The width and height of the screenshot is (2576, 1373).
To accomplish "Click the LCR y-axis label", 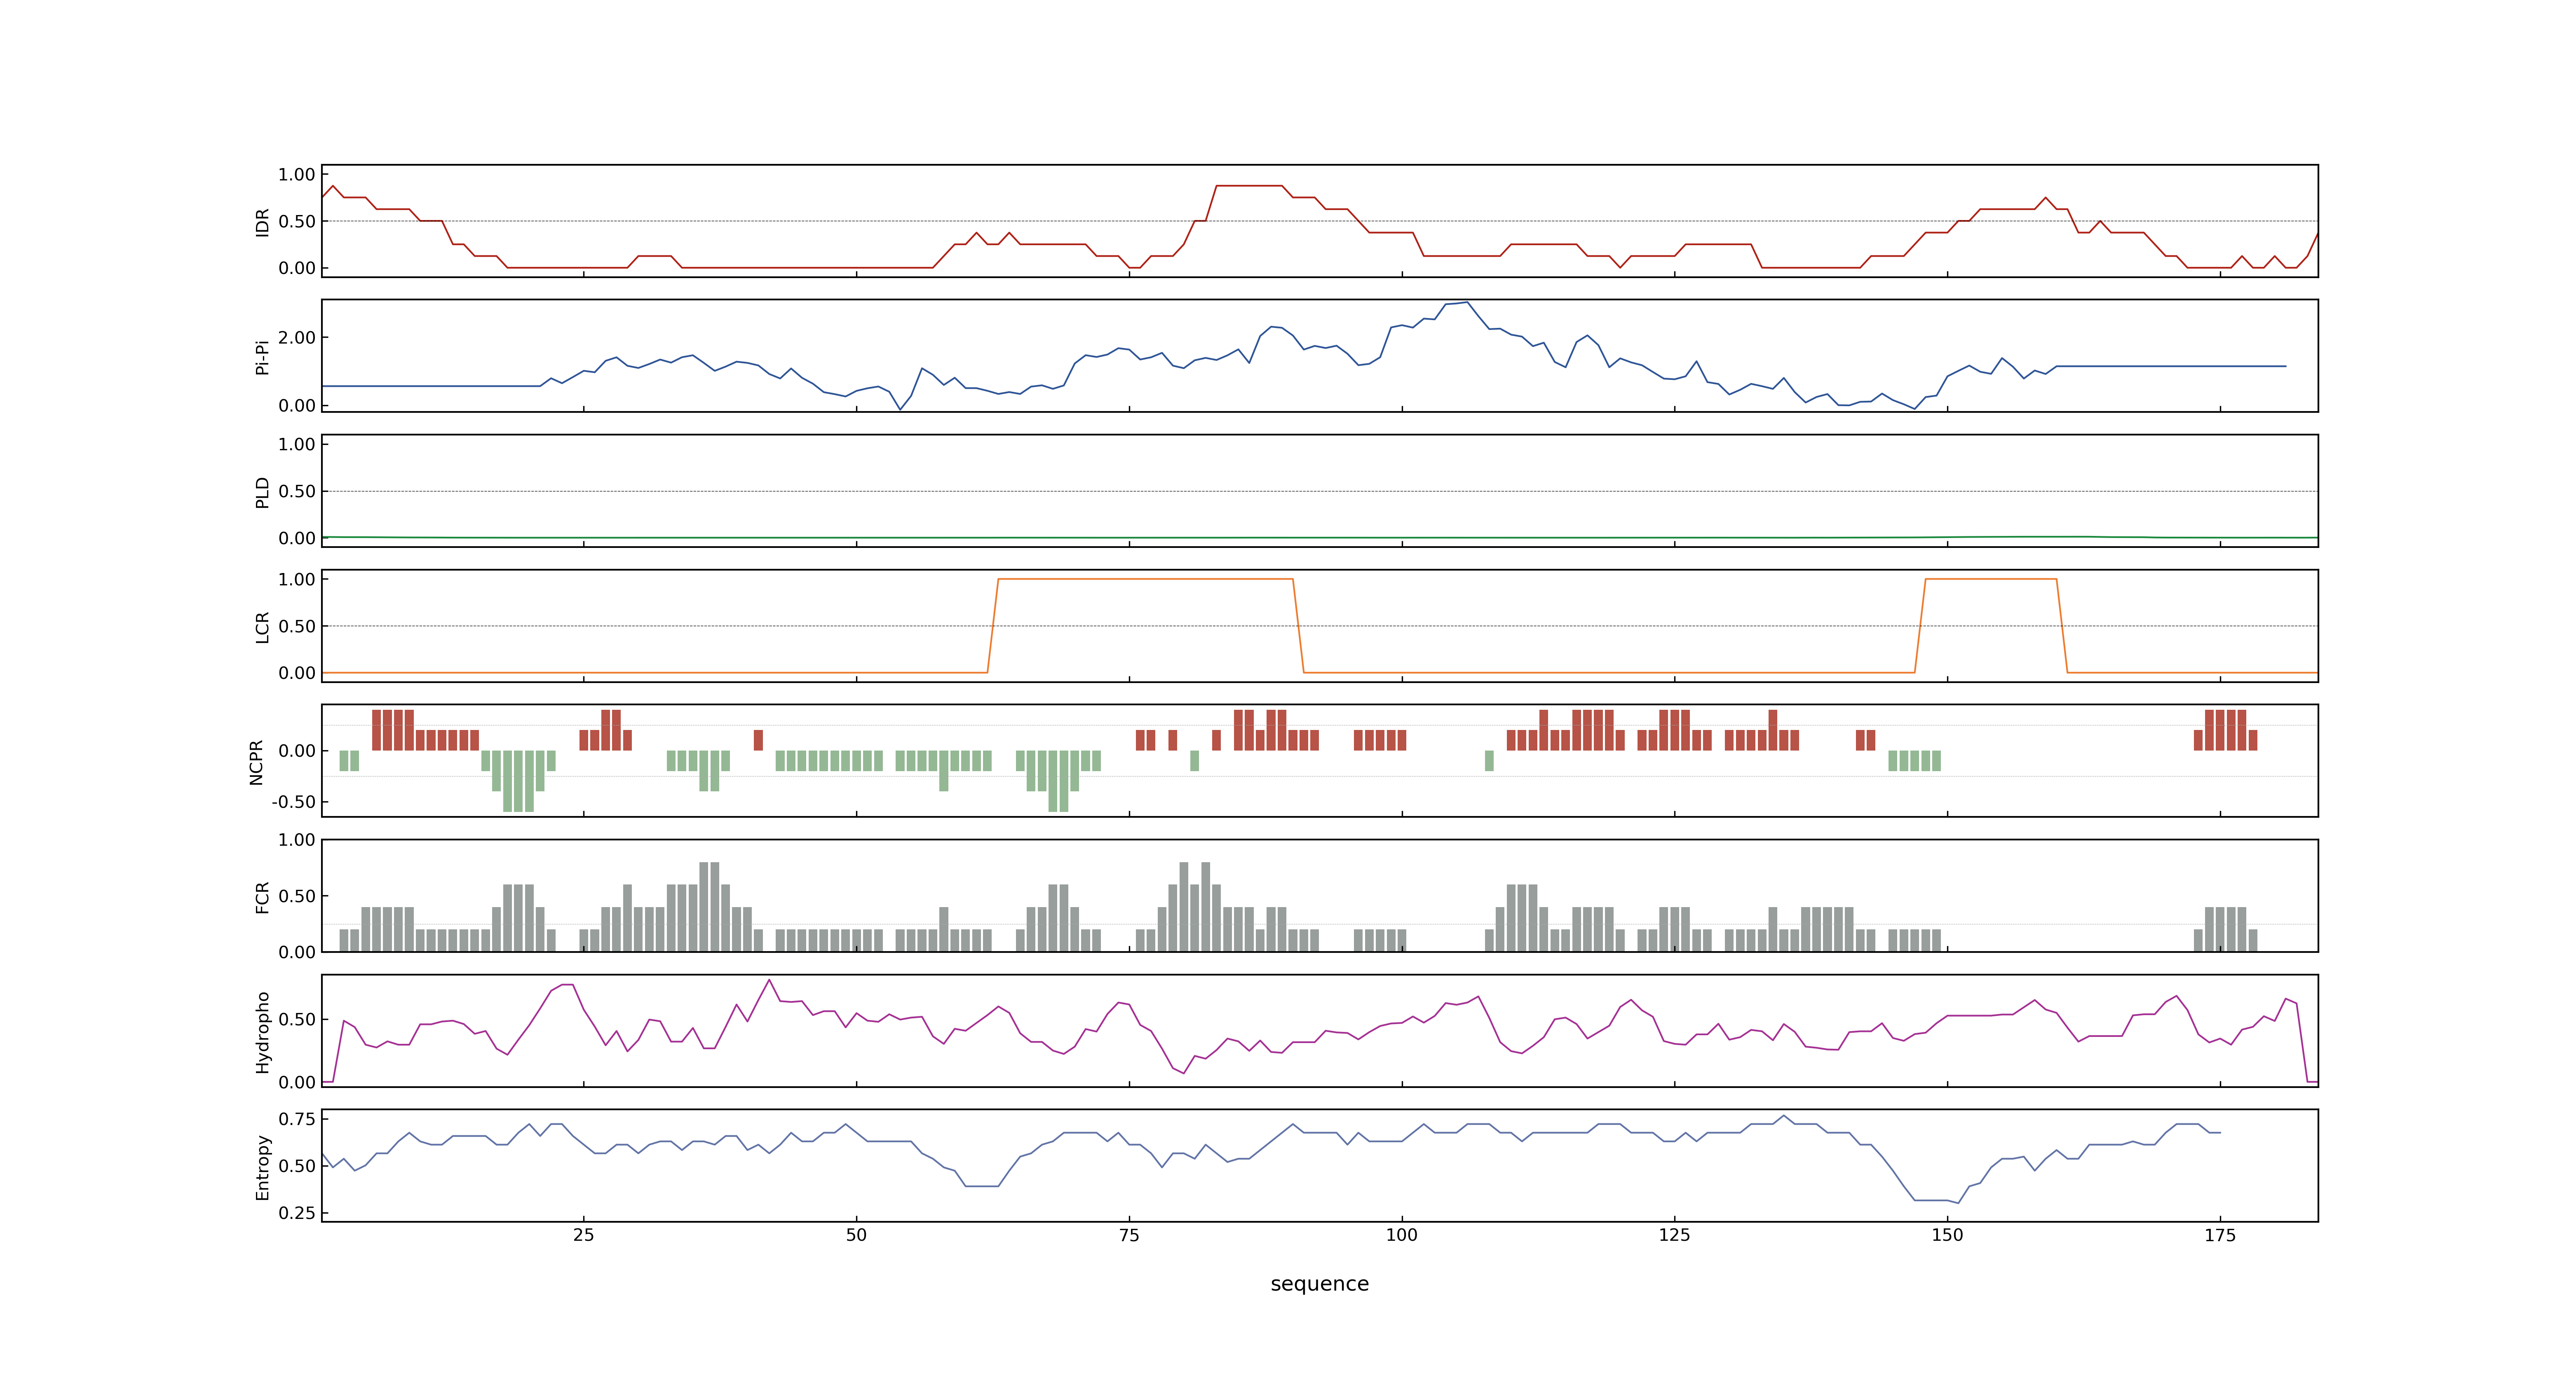I will 262,627.
